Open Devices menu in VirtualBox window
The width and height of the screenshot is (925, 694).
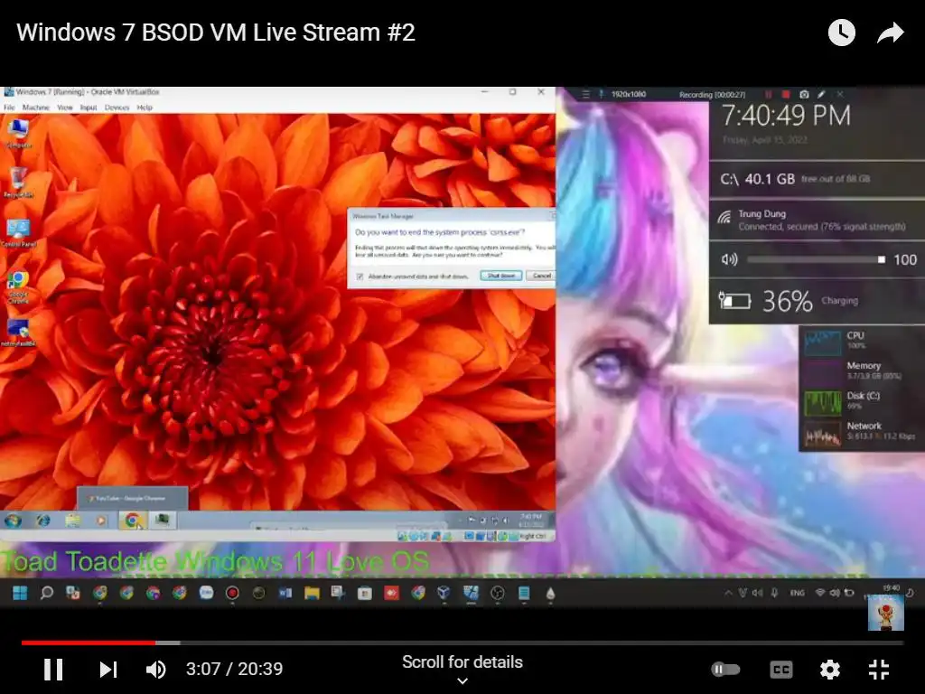point(117,108)
